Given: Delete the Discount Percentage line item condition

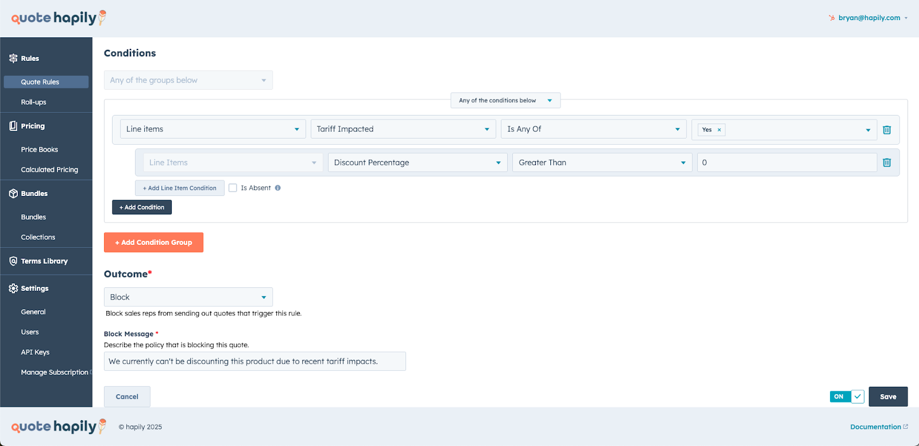Looking at the screenshot, I should point(886,163).
